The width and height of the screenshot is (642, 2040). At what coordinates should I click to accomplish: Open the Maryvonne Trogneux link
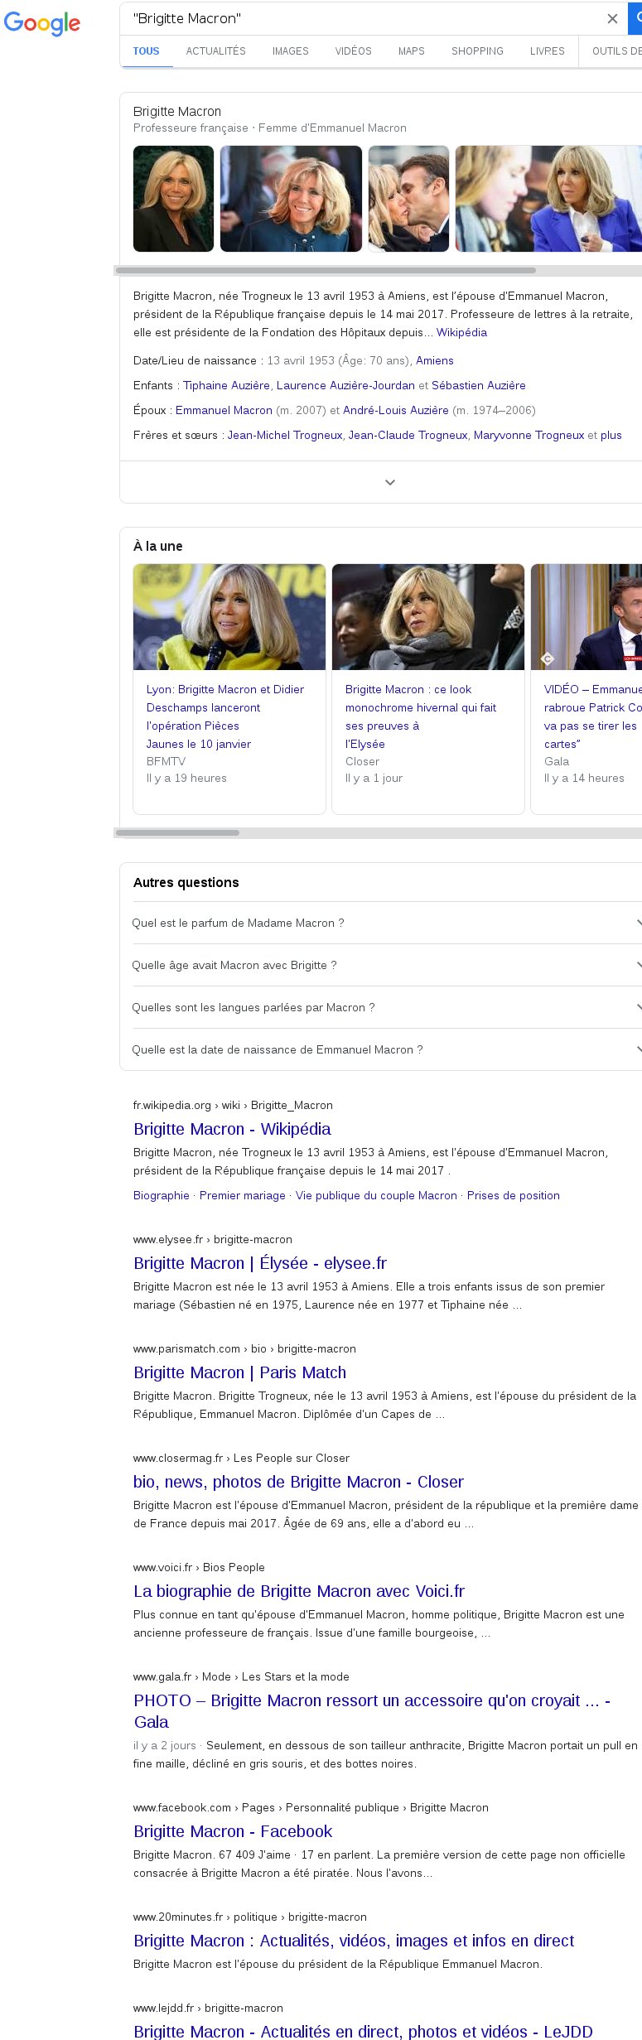tap(529, 435)
